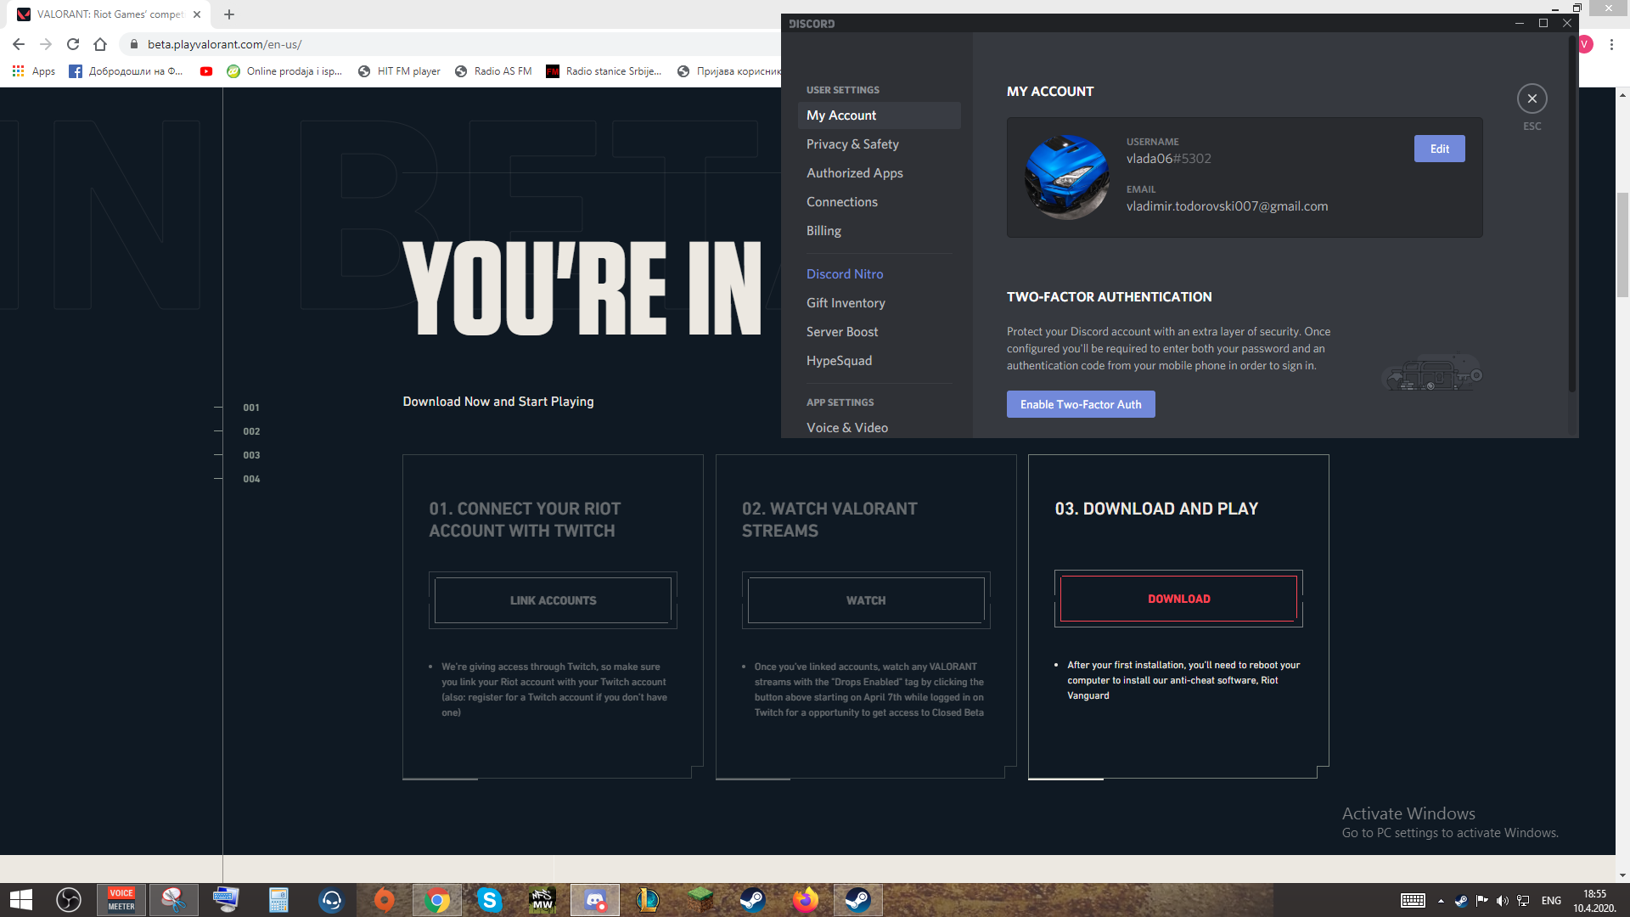
Task: Click Chrome page vertical scrollbar
Action: coord(1622,245)
